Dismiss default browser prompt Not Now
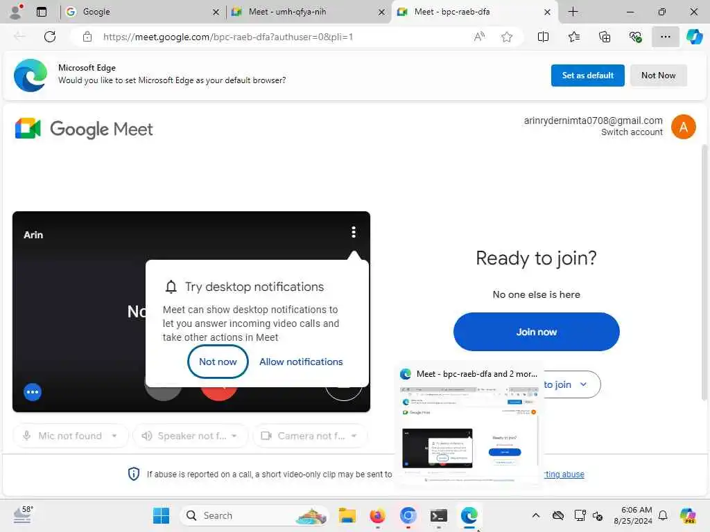710x532 pixels. [x=659, y=75]
